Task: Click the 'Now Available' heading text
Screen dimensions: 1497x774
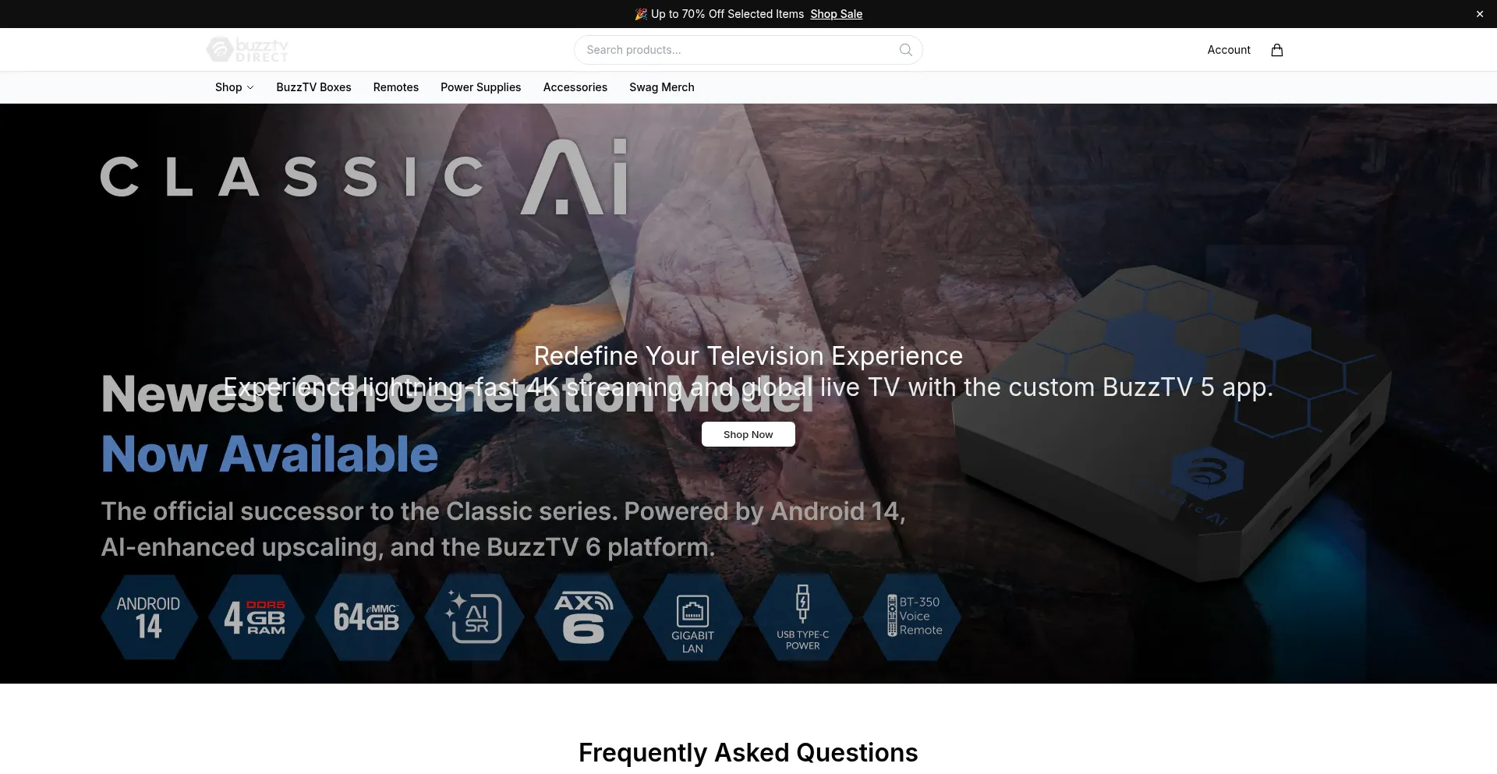Action: [270, 454]
